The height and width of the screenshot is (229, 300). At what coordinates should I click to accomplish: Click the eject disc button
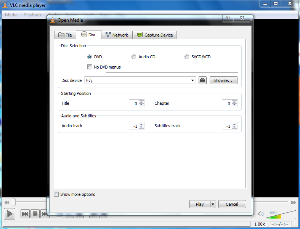coord(202,80)
